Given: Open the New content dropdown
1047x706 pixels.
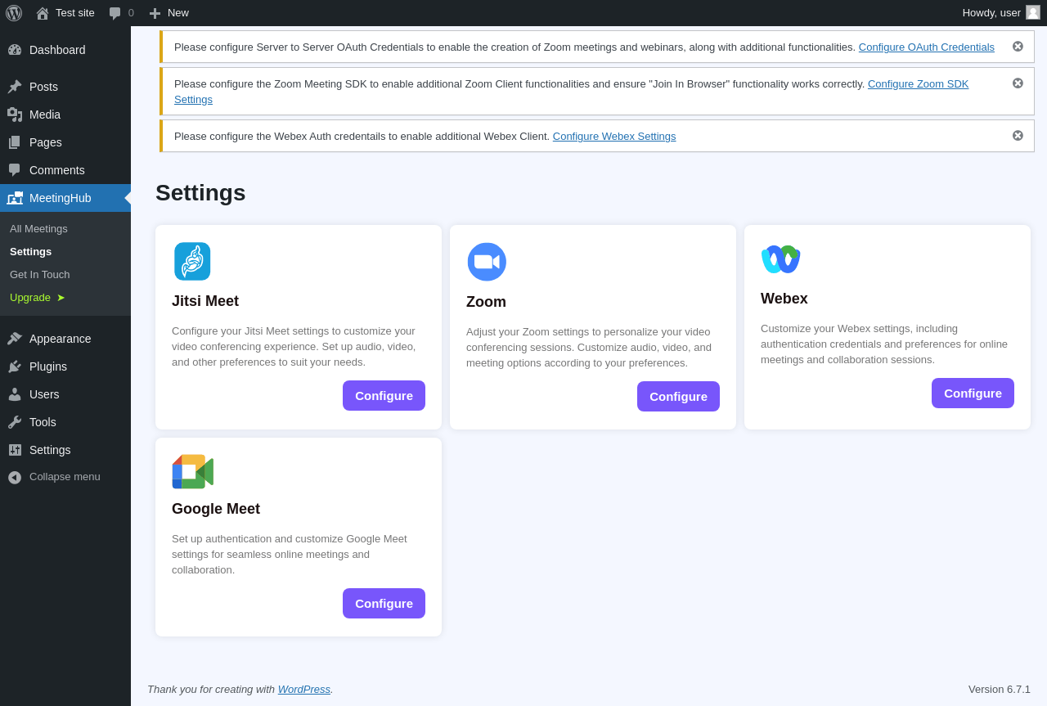Looking at the screenshot, I should click(x=169, y=13).
